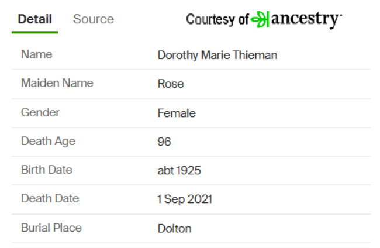This screenshot has width=380, height=248.
Task: Click the Birth Date label
Action: (x=47, y=170)
